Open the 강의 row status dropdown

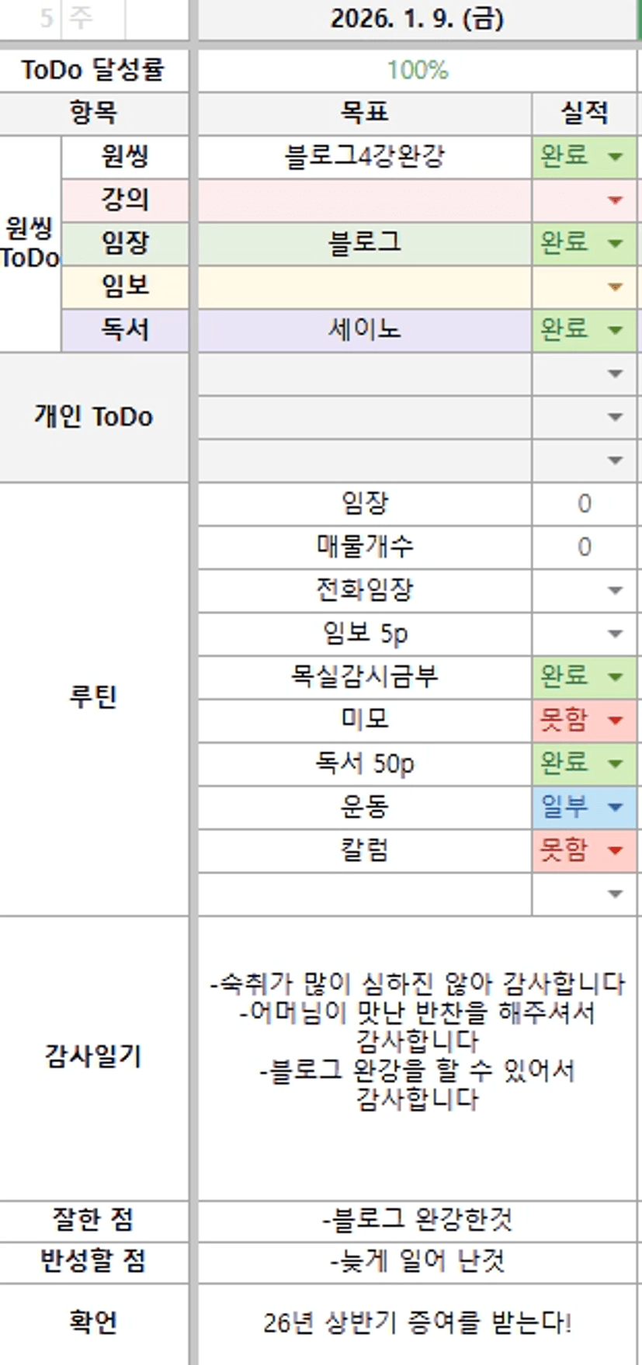point(615,200)
